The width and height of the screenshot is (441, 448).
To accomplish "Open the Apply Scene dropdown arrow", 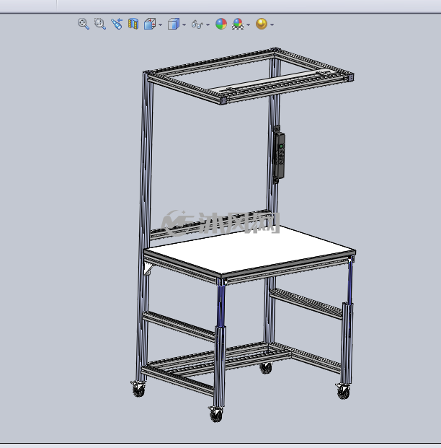I will [x=248, y=25].
